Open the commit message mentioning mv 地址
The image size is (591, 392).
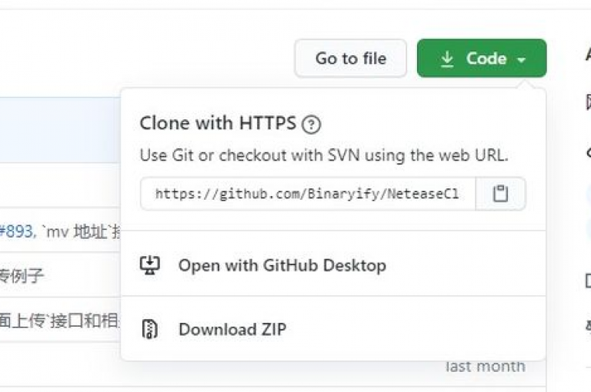(x=77, y=231)
